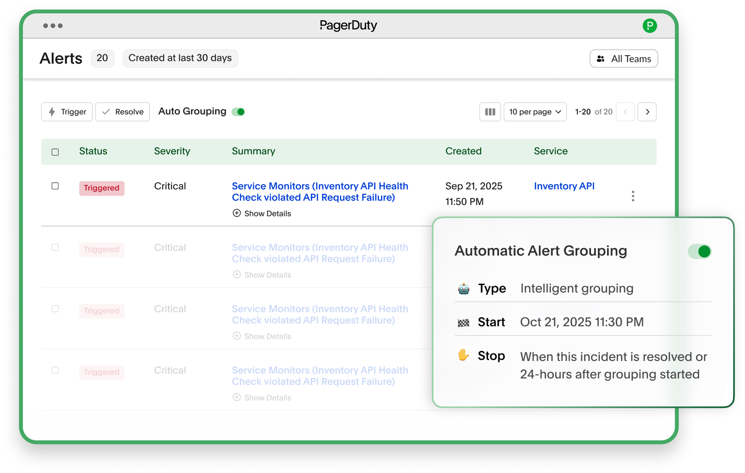Click the disabled previous page chevron

625,112
